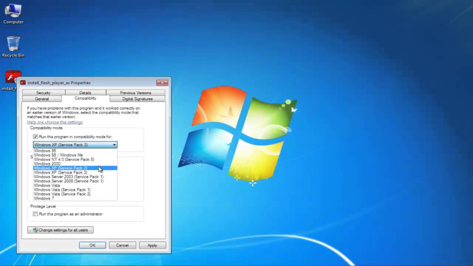Image resolution: width=473 pixels, height=266 pixels.
Task: Select plain Windows Vista option
Action: pyautogui.click(x=75, y=186)
